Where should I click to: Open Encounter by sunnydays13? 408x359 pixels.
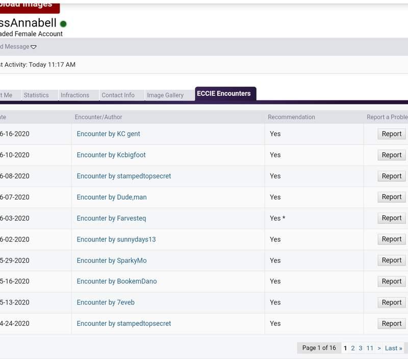(x=116, y=239)
